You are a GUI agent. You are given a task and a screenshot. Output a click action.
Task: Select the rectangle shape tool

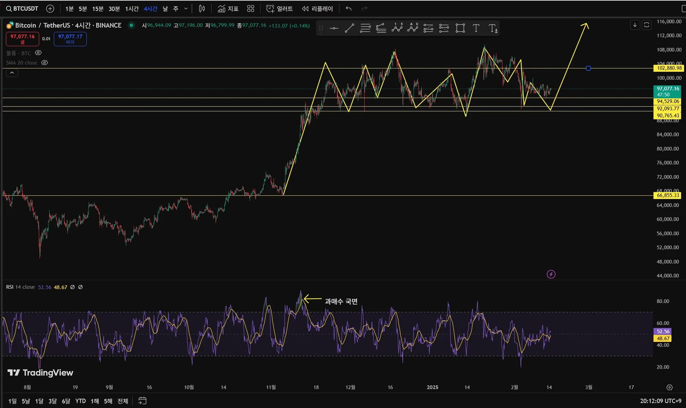[x=460, y=28]
